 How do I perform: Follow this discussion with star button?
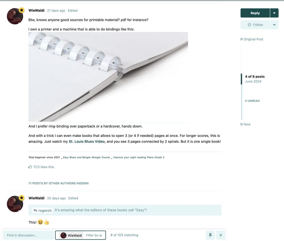click(x=255, y=25)
